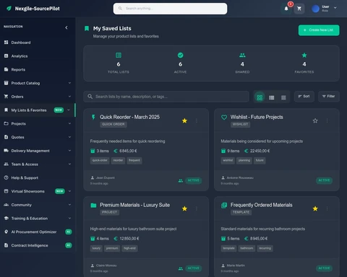This screenshot has width=347, height=277.
Task: Click 'Jean Dupont' owner name
Action: pos(106,178)
